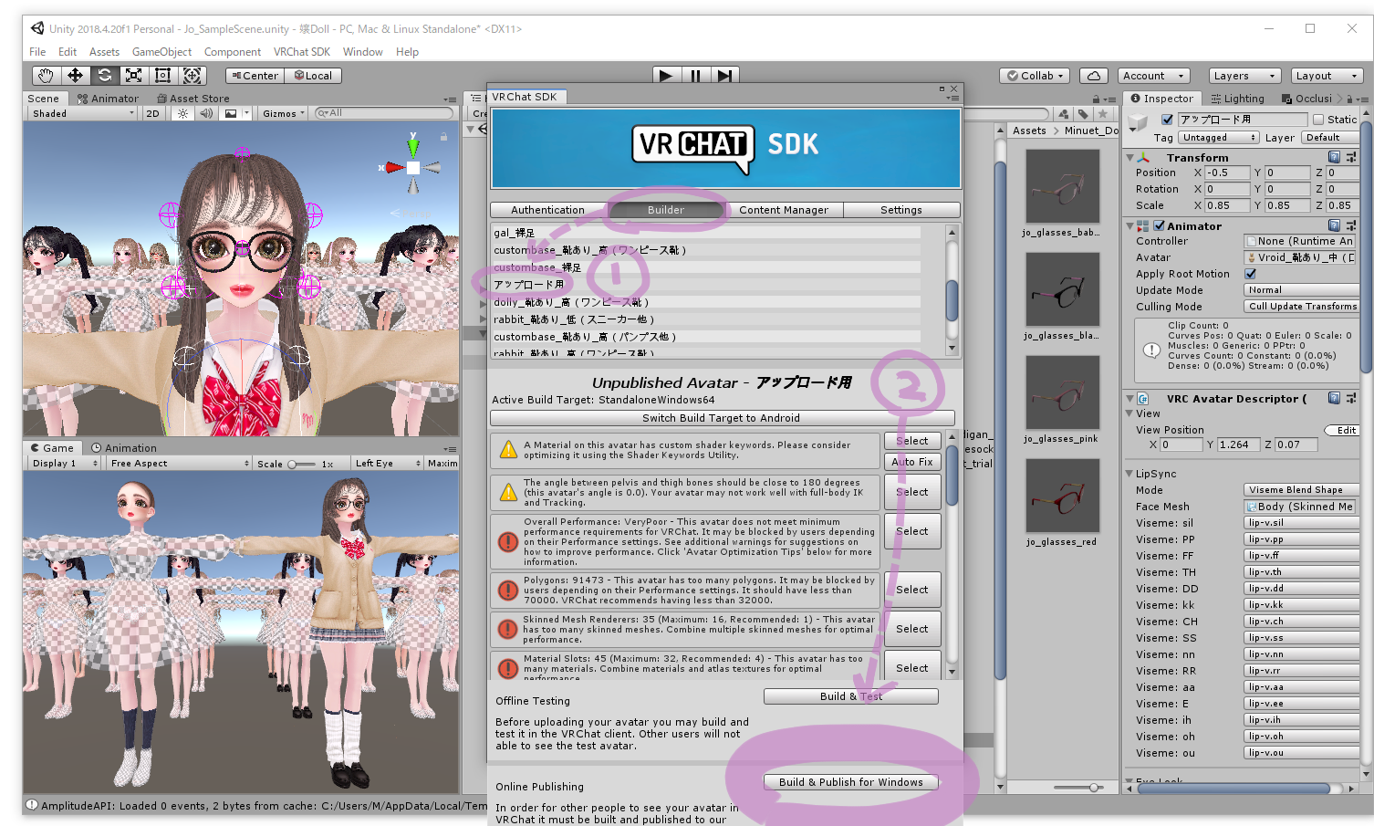Open the Cloud services button
This screenshot has width=1374, height=826.
[1094, 76]
